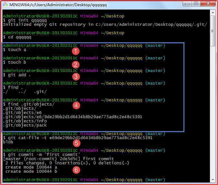Click the '.git/objects/e6' output line
Image resolution: width=218 pixels, height=185 pixels.
click(22, 113)
